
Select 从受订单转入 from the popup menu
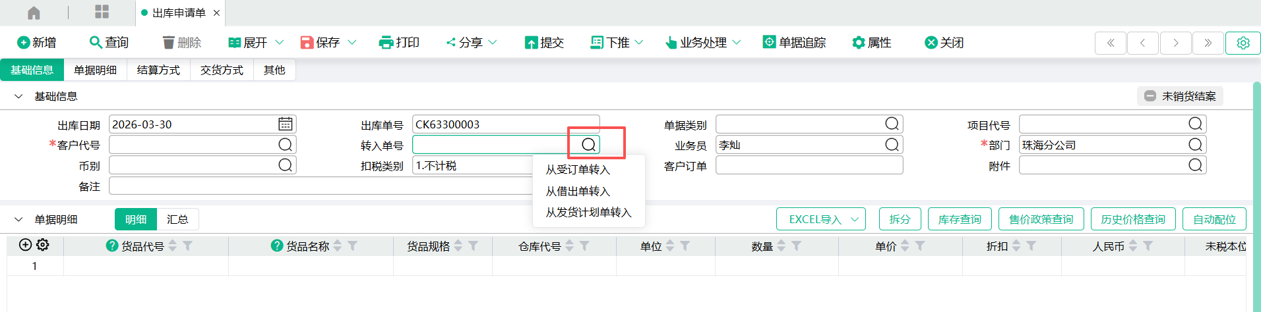point(578,170)
